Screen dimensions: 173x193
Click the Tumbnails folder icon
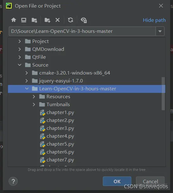click(42, 105)
